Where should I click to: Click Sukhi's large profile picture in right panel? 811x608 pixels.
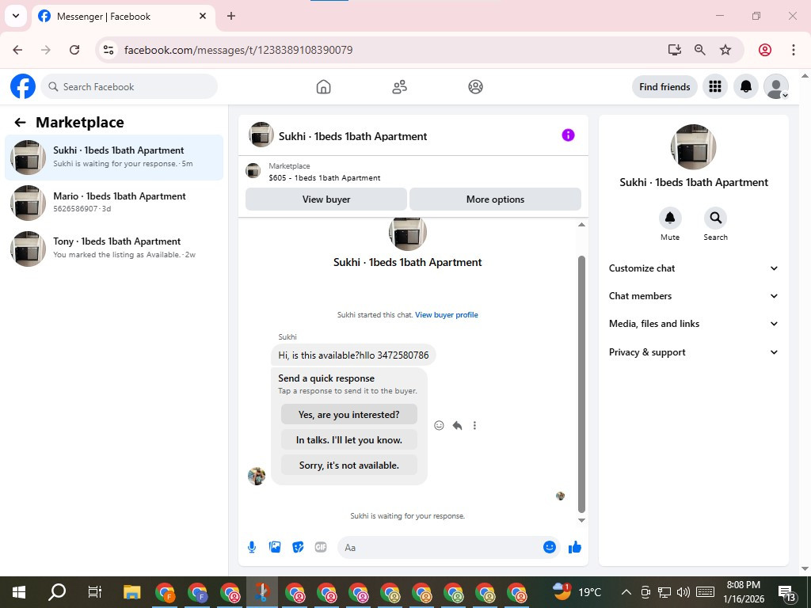click(693, 146)
